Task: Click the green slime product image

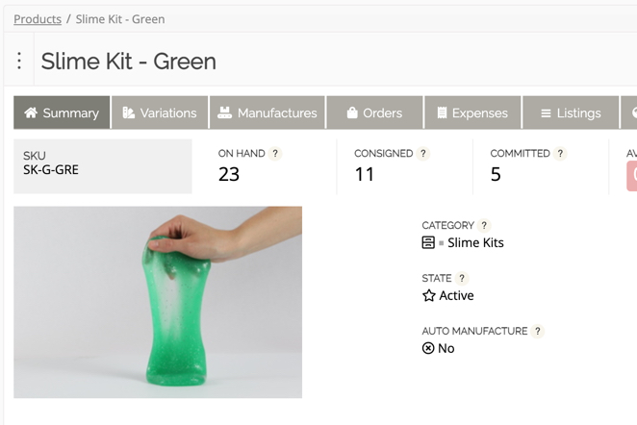Action: (x=158, y=302)
